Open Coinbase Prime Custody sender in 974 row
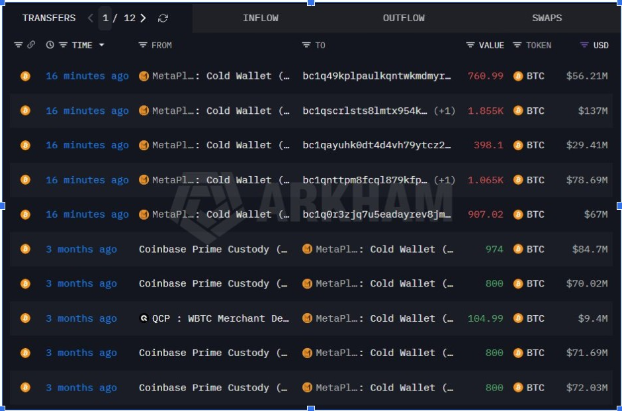The image size is (622, 411). coord(213,249)
